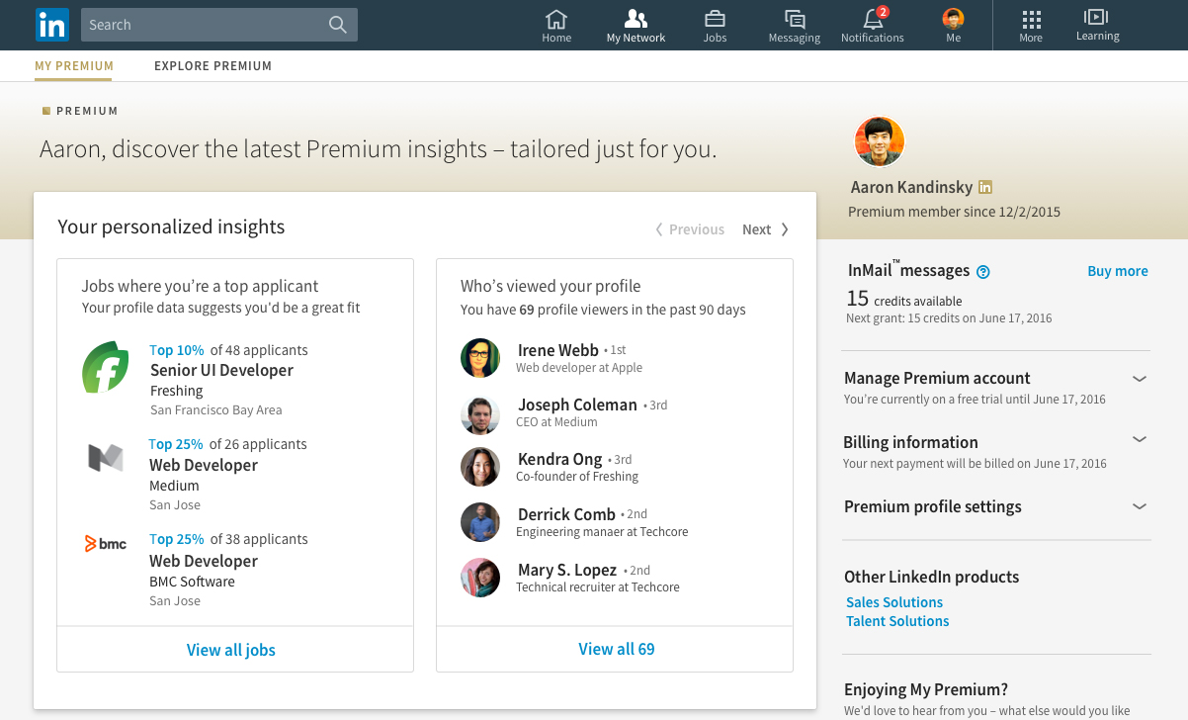This screenshot has height=720, width=1188.
Task: Click Aaron Kandinsky name text
Action: click(911, 187)
